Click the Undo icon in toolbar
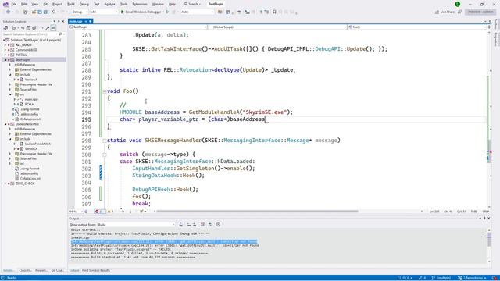This screenshot has width=500, height=281. point(54,12)
